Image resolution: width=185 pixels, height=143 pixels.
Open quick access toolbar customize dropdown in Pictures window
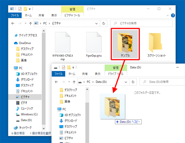30,9
